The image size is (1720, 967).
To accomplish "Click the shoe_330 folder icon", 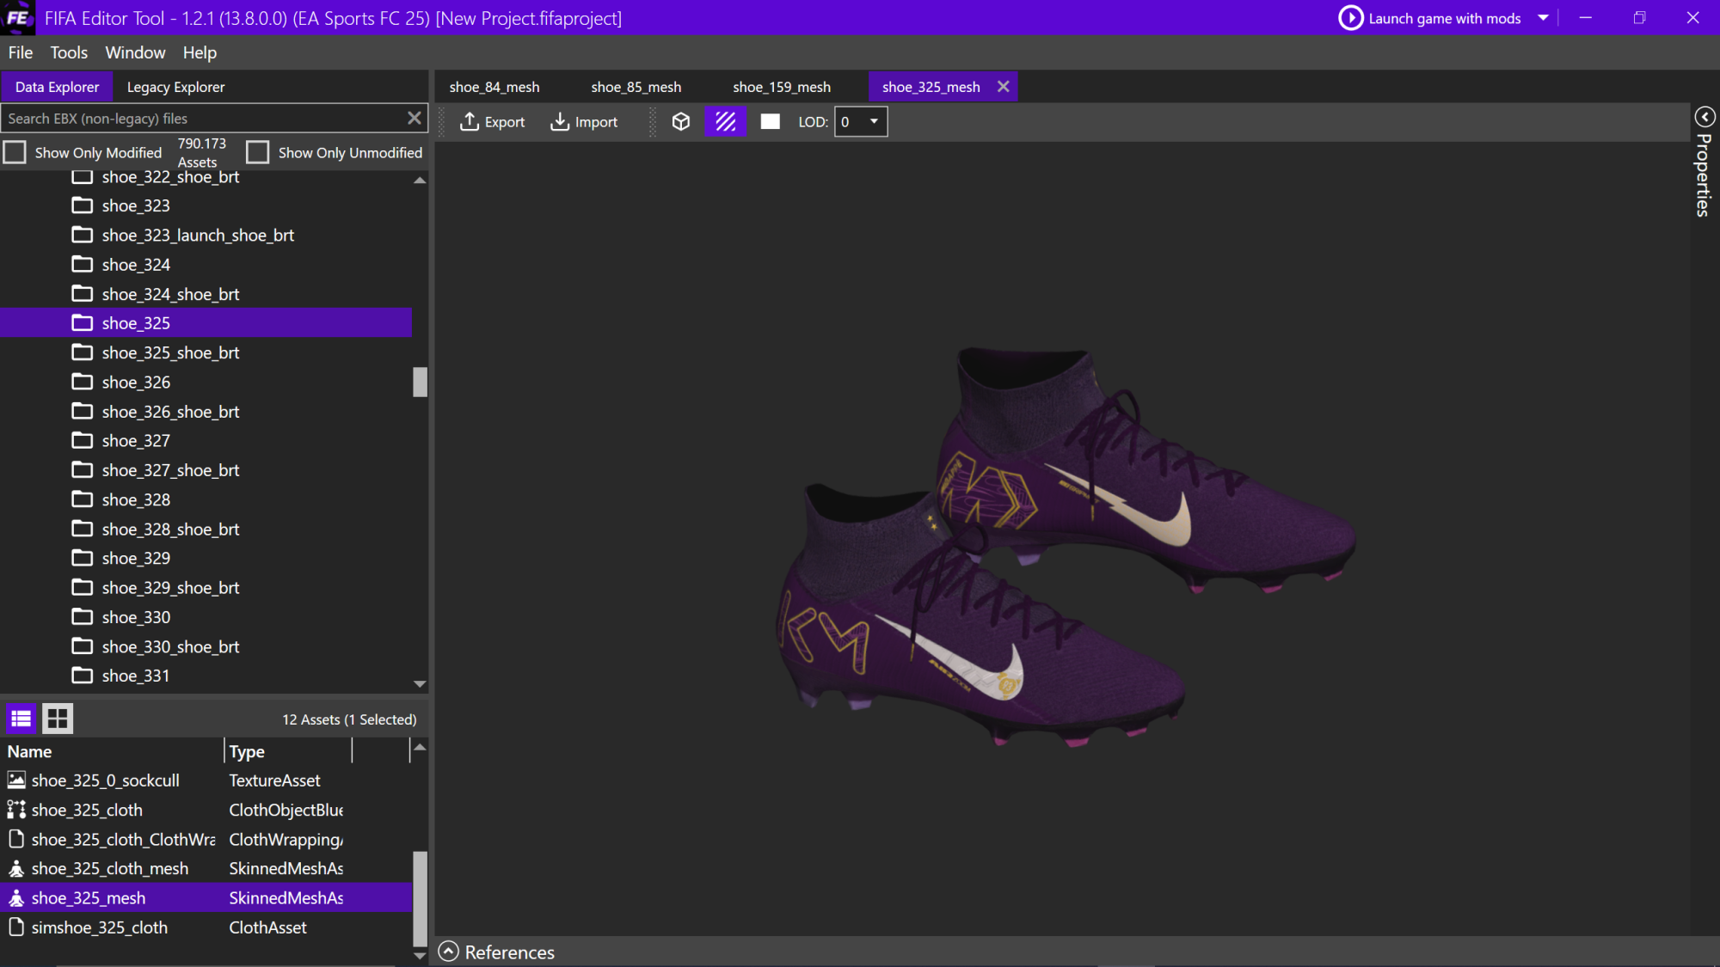I will 83,617.
